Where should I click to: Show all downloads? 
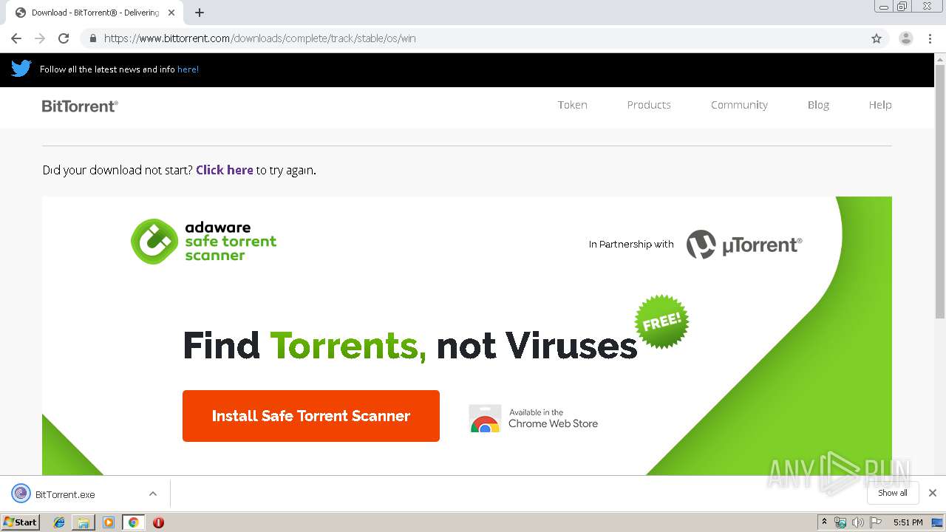[x=893, y=493]
